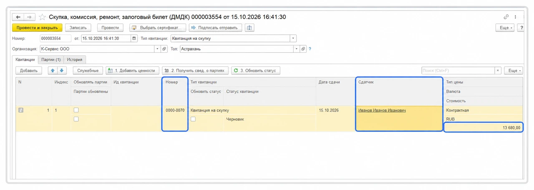Select the 13 680,00 cost cell
The height and width of the screenshot is (190, 534).
pos(483,128)
